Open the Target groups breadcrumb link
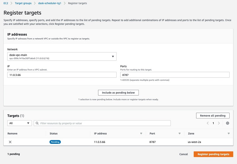 point(23,3)
